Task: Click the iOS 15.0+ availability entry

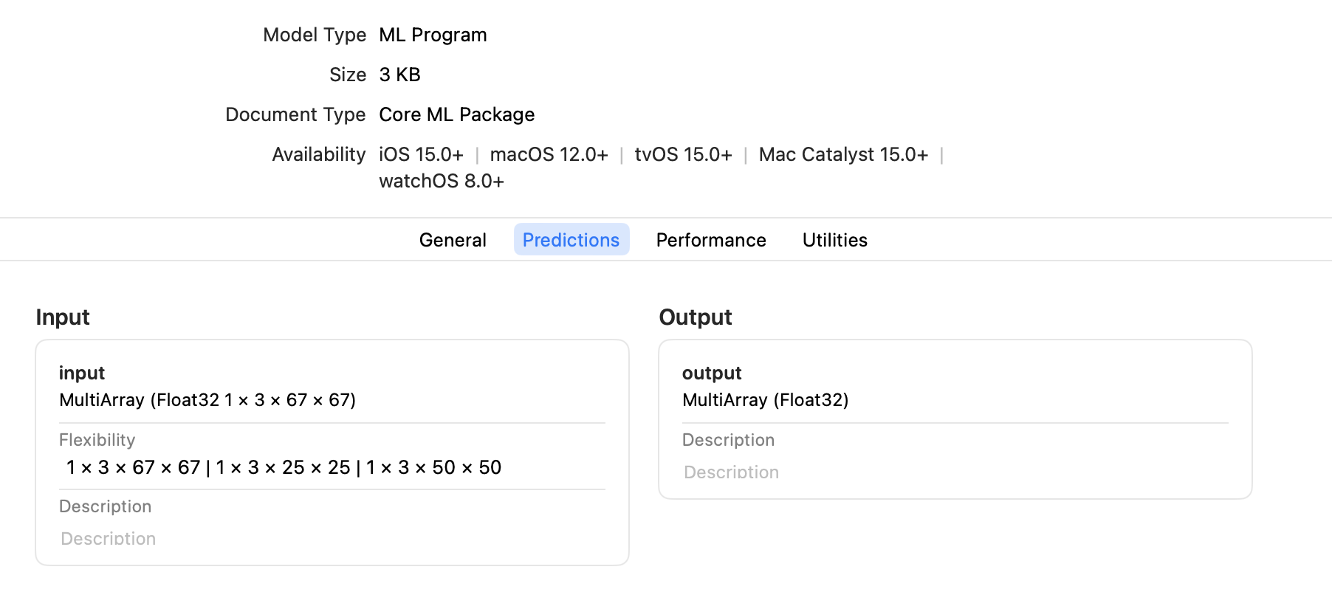Action: pos(421,154)
